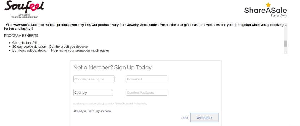Click the 'Part of Awin' tagline

[x=279, y=16]
